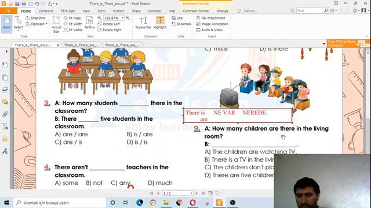This screenshot has width=371, height=208.
Task: Click the Windows taskbar search box
Action: point(60,203)
